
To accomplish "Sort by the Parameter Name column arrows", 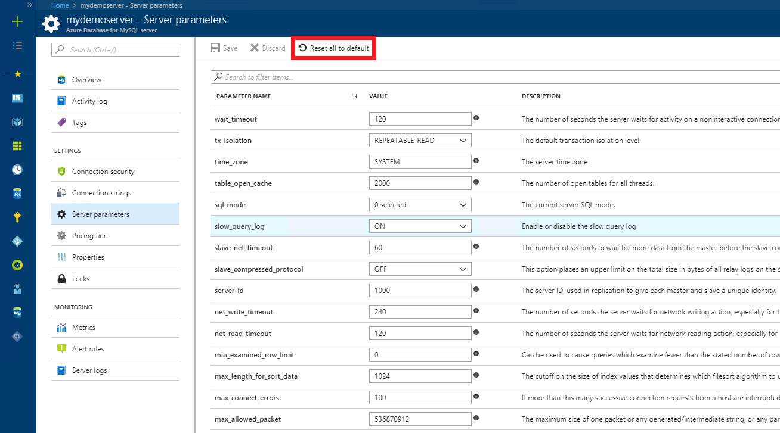I will point(355,96).
